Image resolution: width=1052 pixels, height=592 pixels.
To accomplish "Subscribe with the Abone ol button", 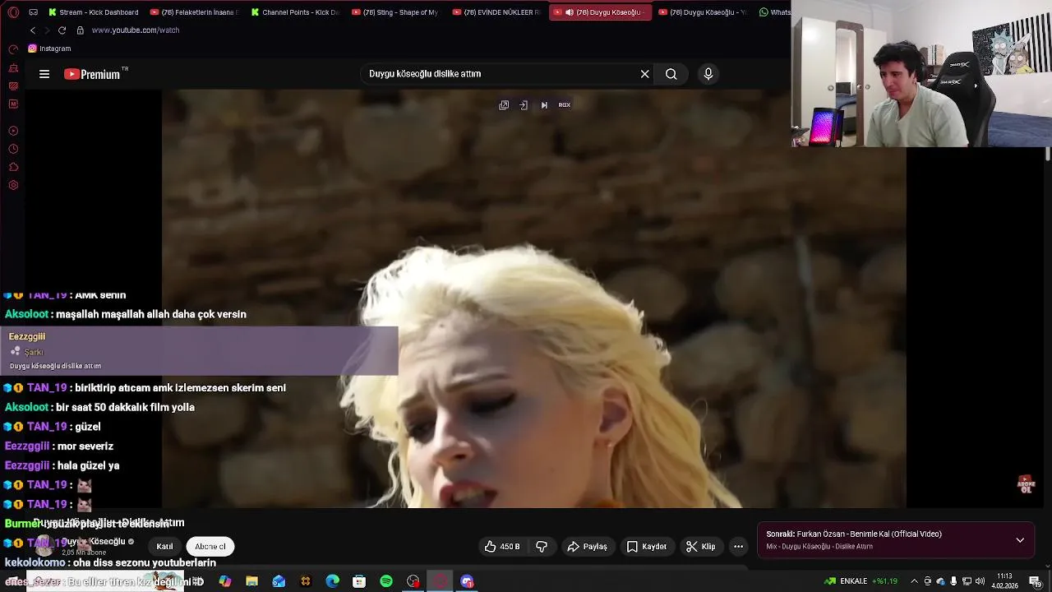I will [x=210, y=547].
